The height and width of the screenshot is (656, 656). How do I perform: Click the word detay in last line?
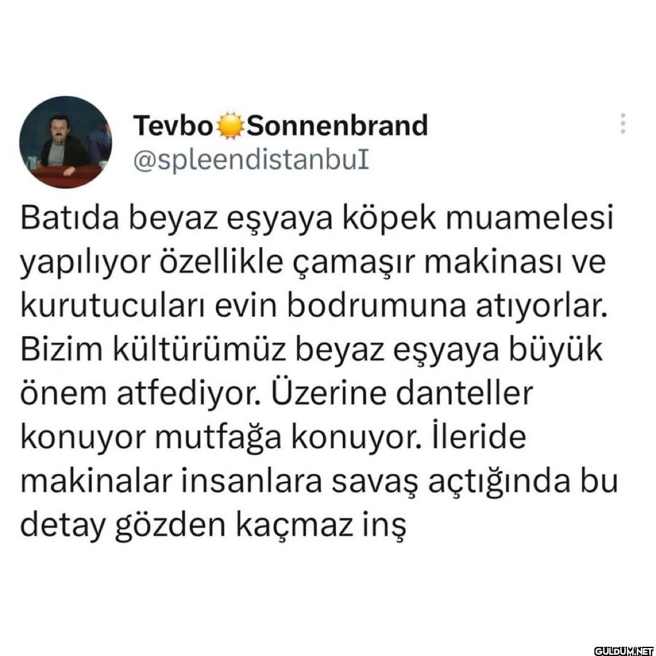pyautogui.click(x=63, y=526)
